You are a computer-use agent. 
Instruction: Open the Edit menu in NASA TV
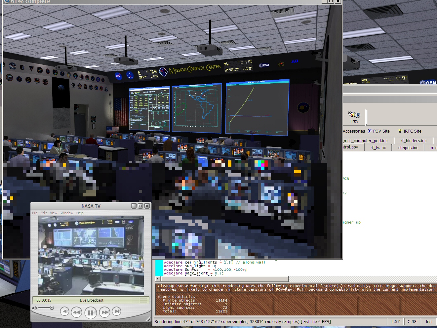(44, 213)
